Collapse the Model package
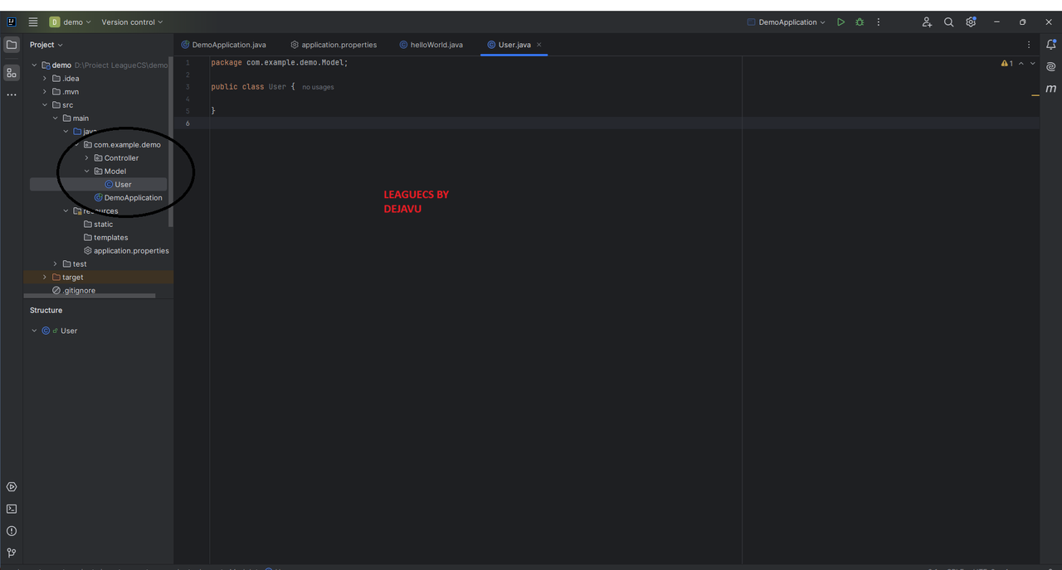The image size is (1062, 570). pos(86,171)
